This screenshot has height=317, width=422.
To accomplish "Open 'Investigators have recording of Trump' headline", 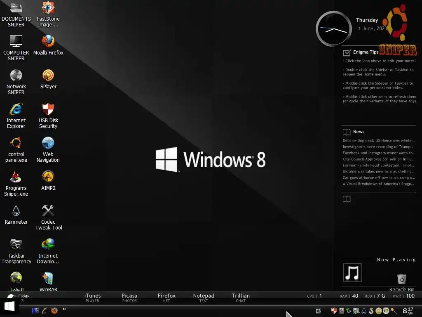I will 378,147.
